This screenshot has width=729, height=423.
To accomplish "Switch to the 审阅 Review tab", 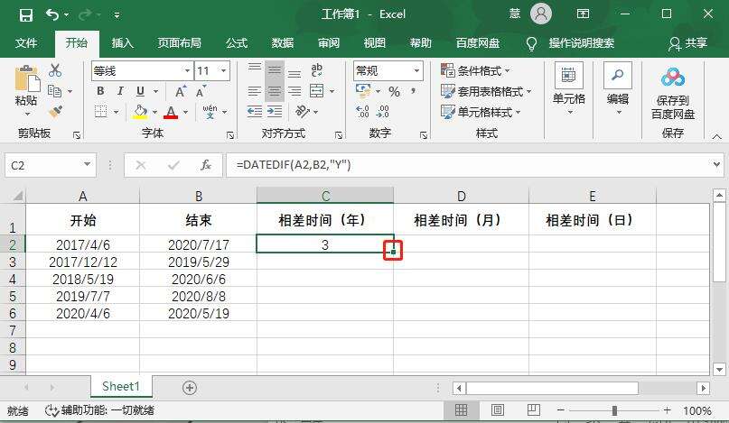I will 329,43.
